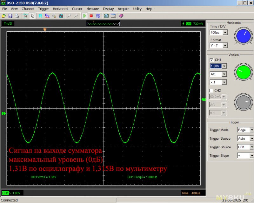Click the AUTO setup toolbar icon
The width and height of the screenshot is (254, 203).
point(98,16)
